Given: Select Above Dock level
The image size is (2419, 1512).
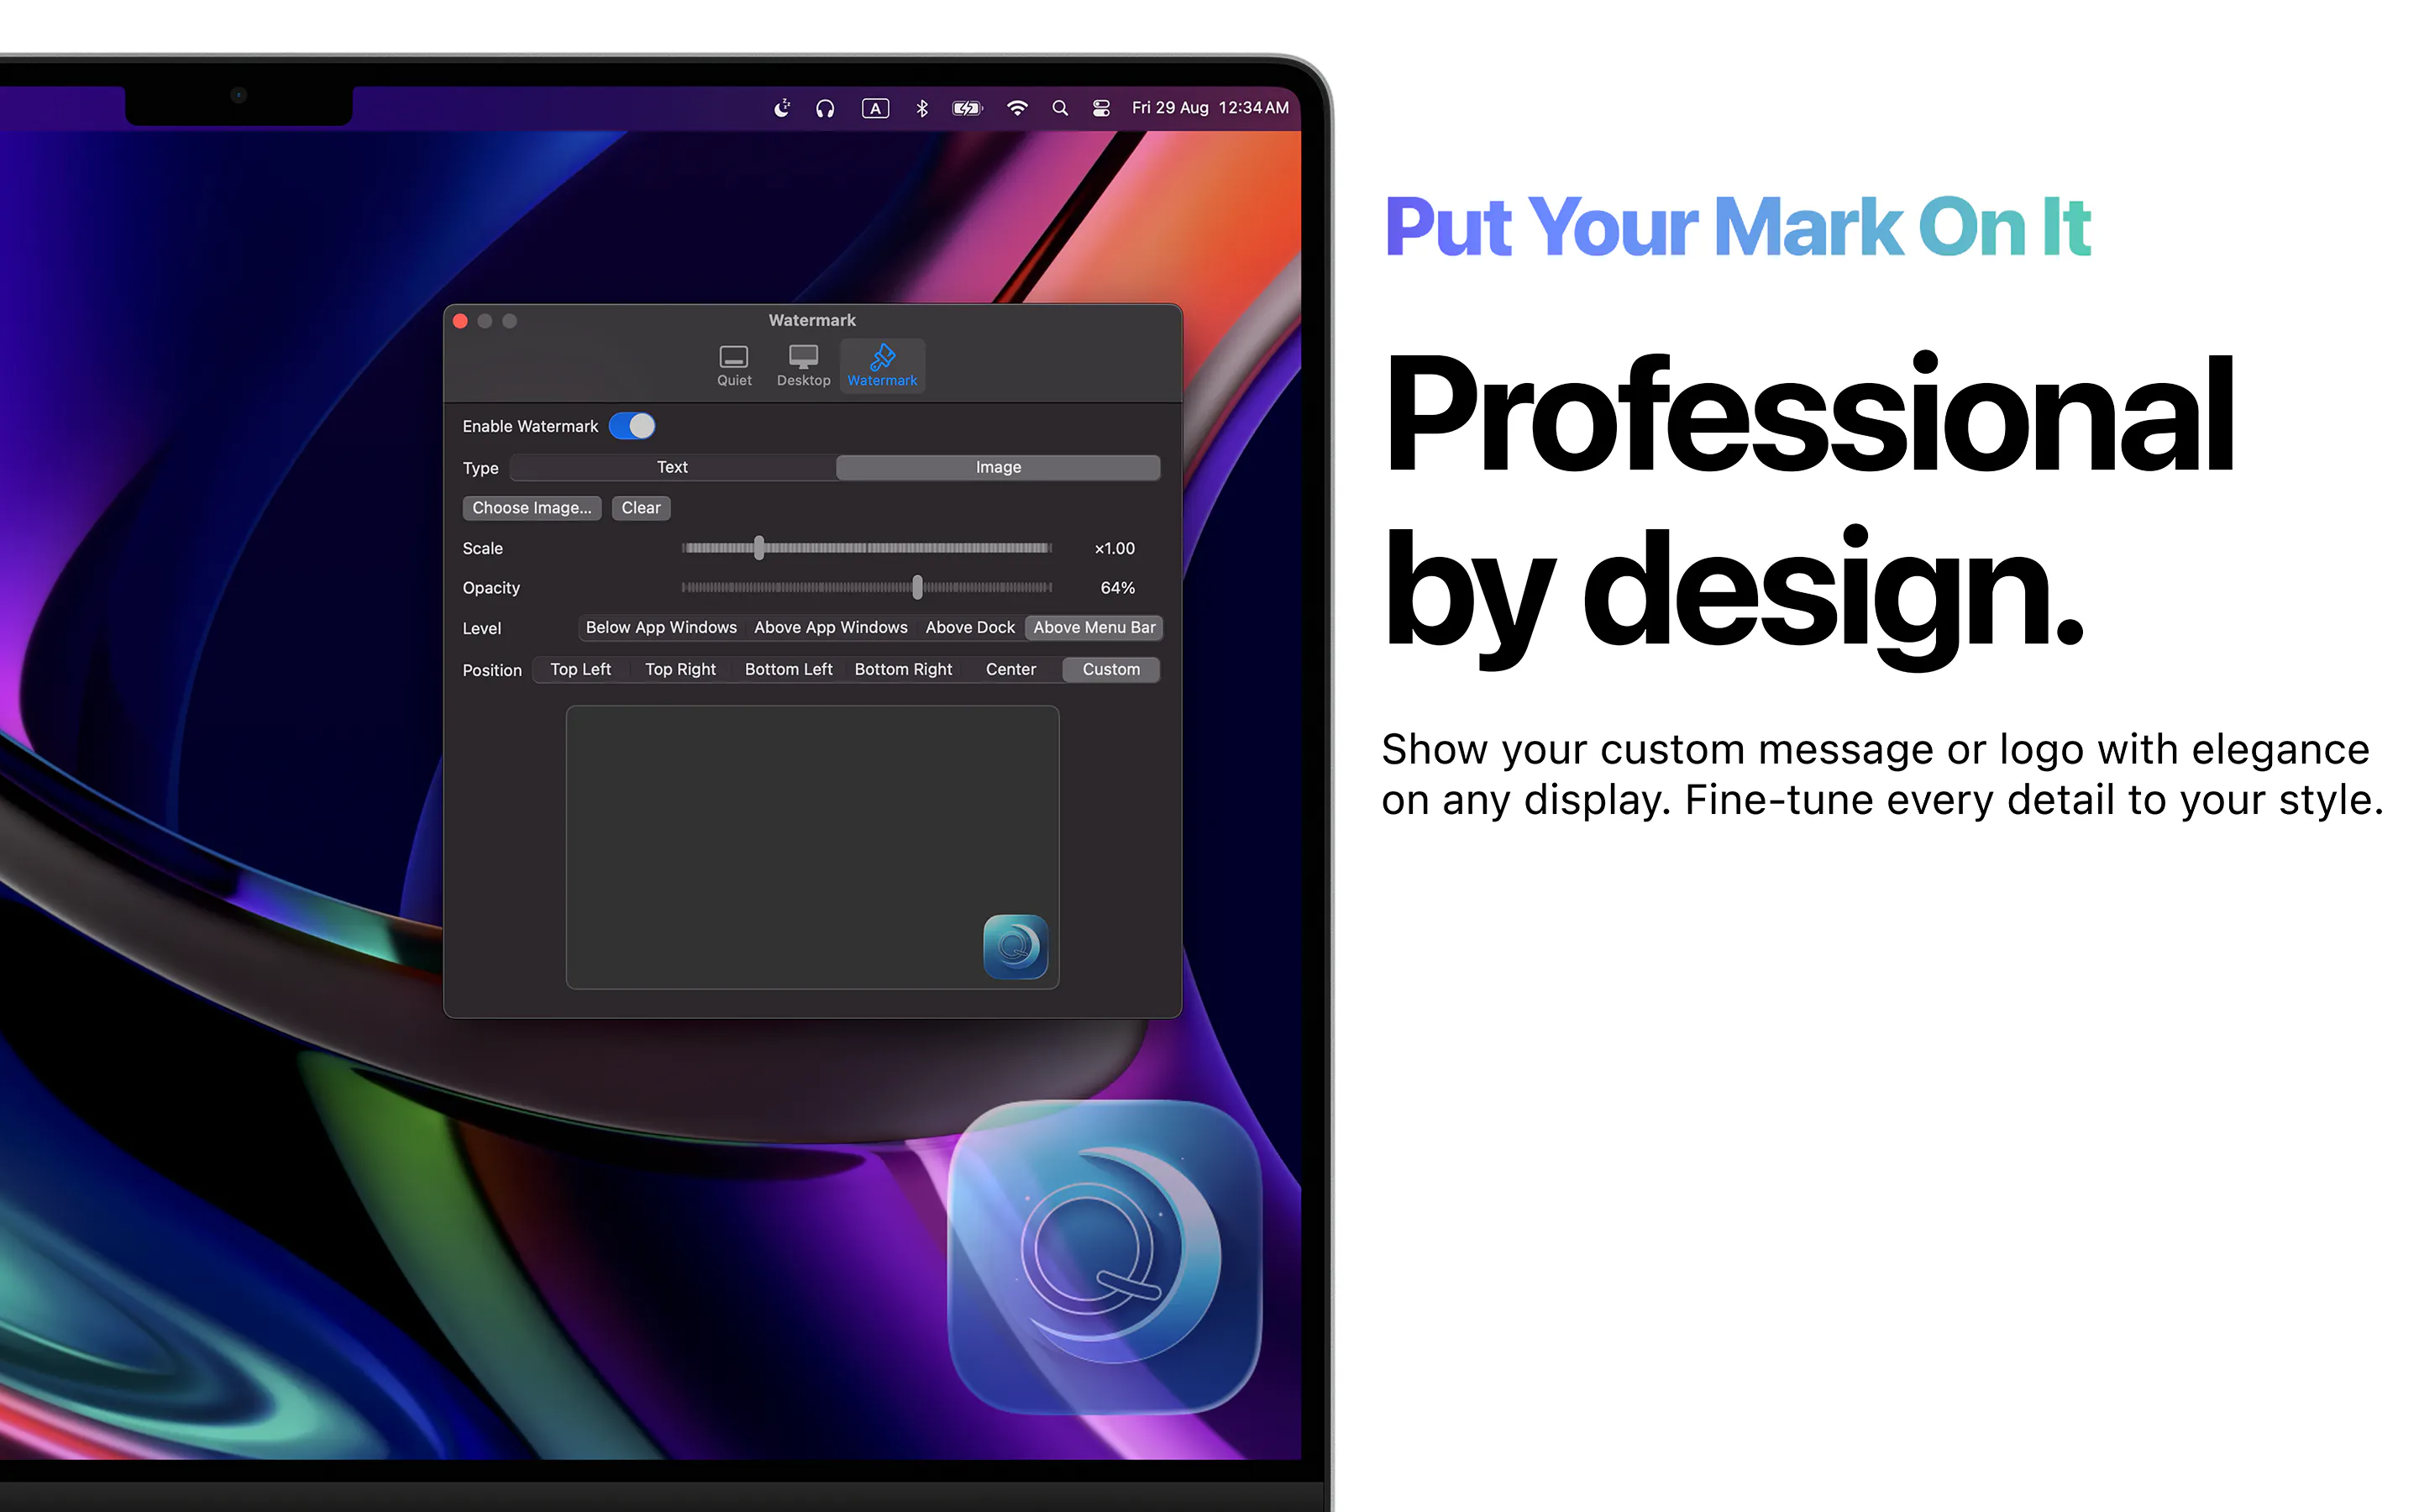Looking at the screenshot, I should [969, 628].
